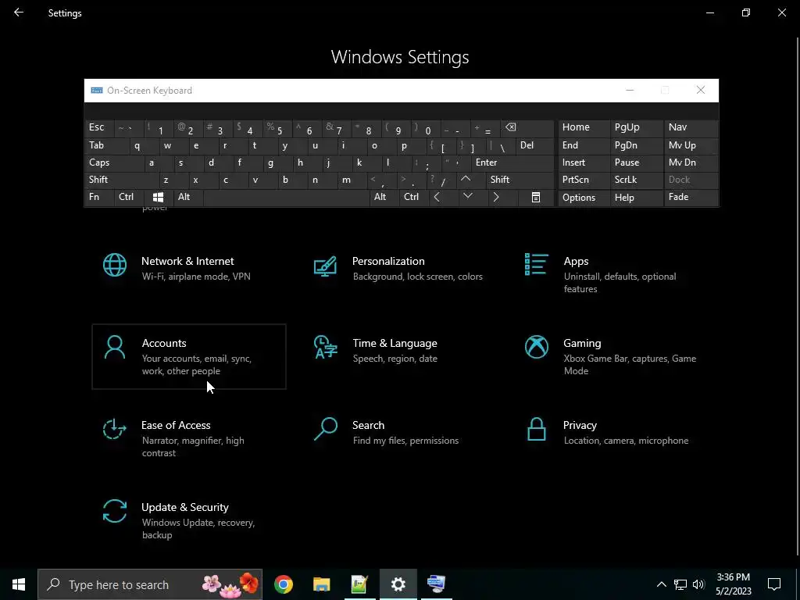Click the Nav key on the keyboard
The height and width of the screenshot is (600, 800).
(x=691, y=127)
